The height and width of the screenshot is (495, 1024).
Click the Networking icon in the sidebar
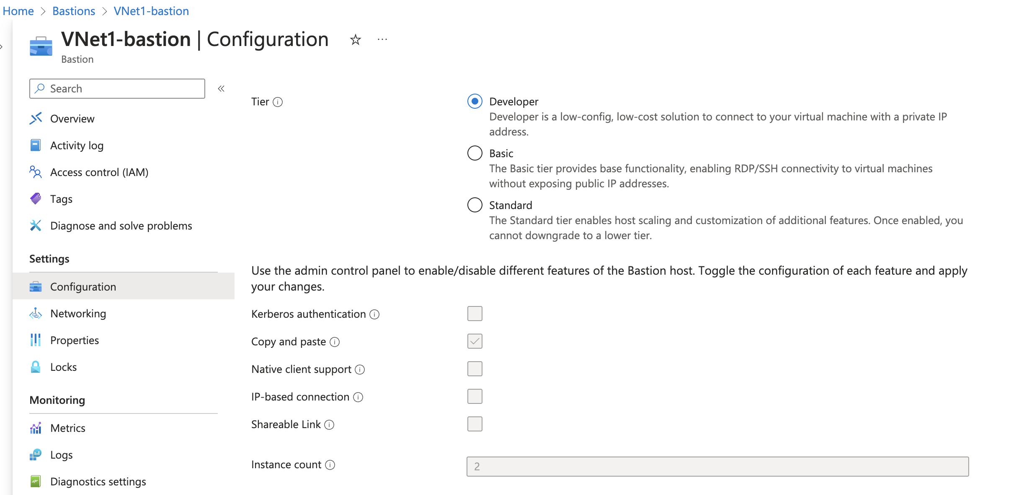pyautogui.click(x=36, y=313)
